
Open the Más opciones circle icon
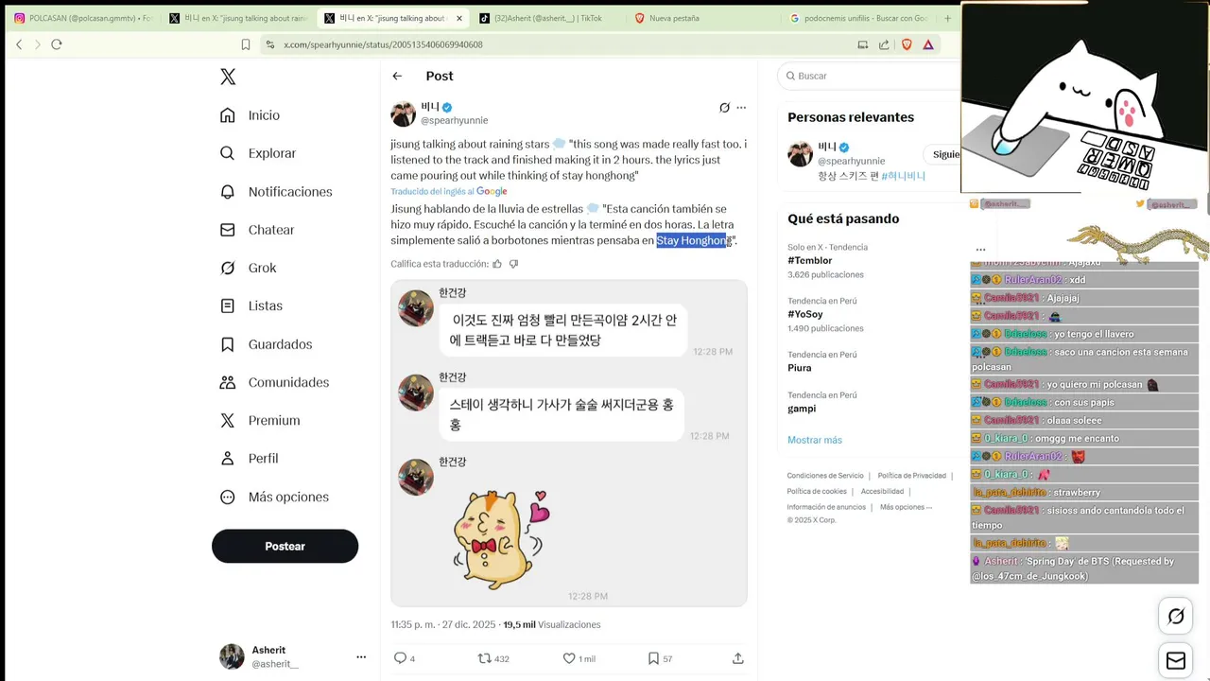point(227,497)
